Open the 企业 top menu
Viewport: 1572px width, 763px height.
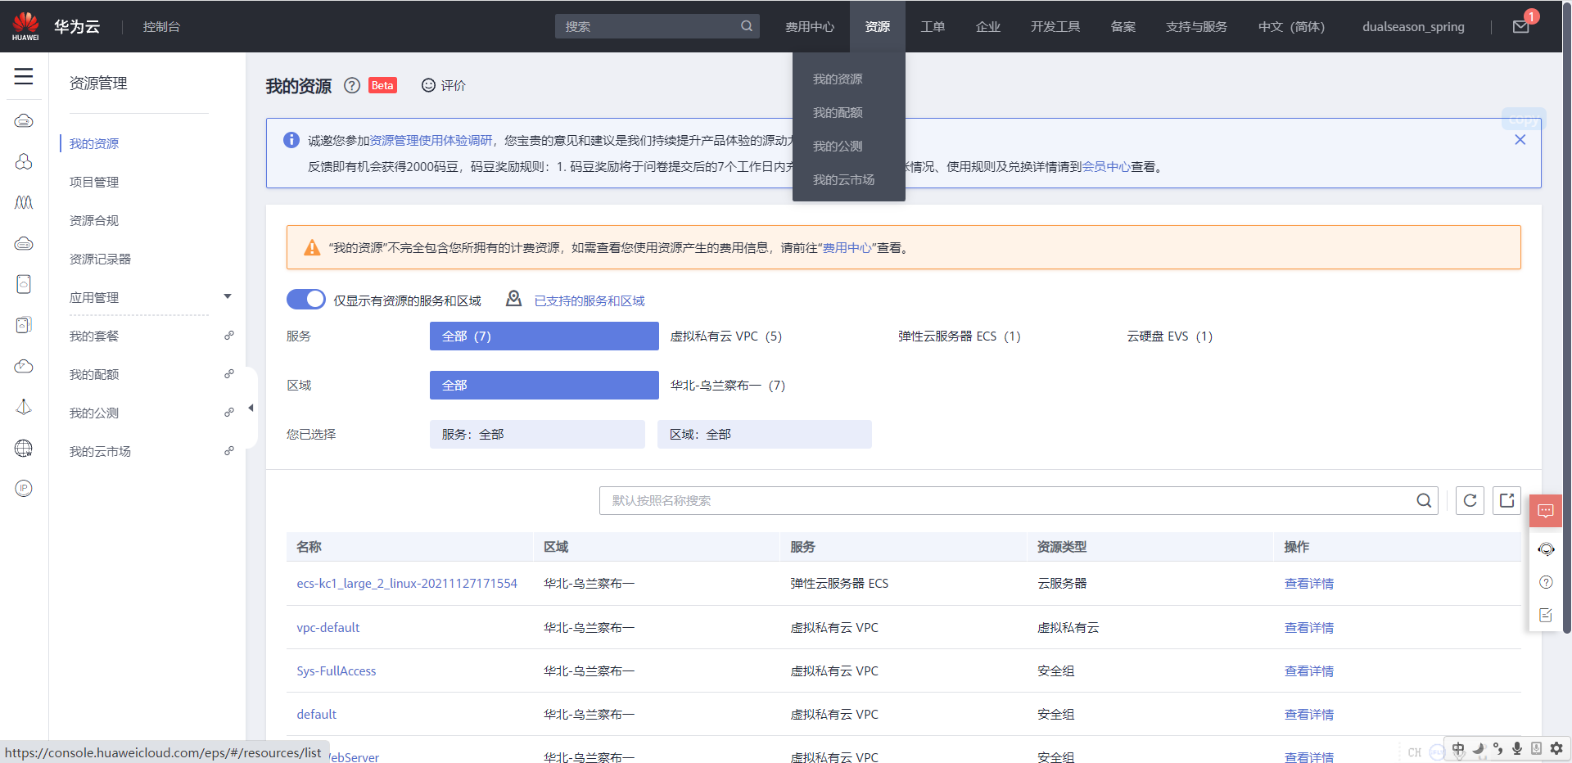(x=988, y=27)
